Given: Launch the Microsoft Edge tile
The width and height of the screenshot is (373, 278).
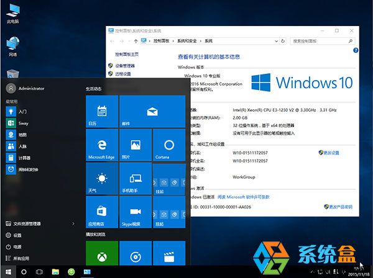Looking at the screenshot, I should click(102, 145).
